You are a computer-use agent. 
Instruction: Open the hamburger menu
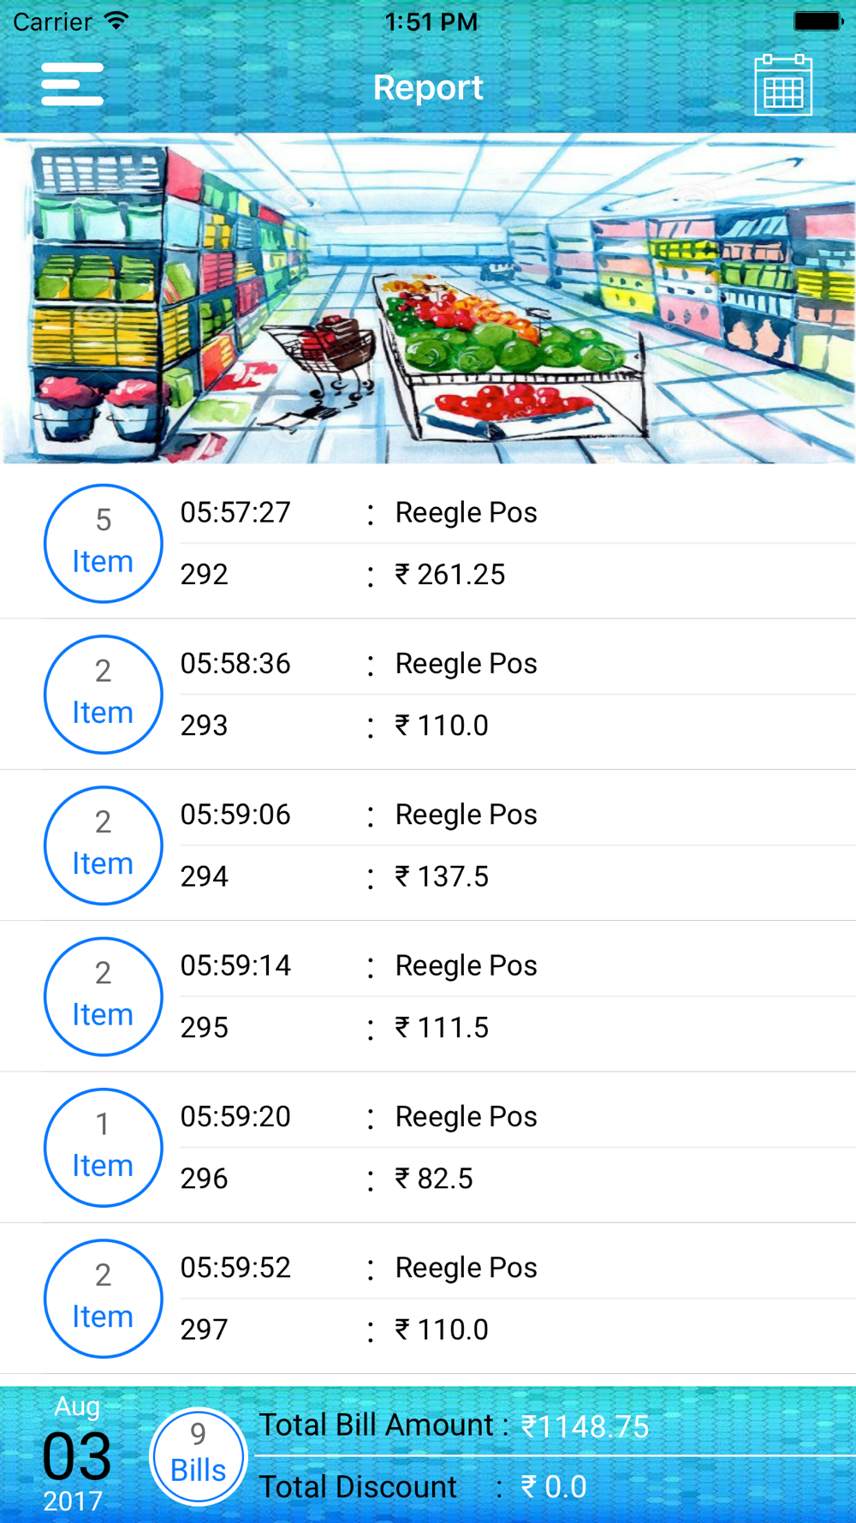[72, 85]
